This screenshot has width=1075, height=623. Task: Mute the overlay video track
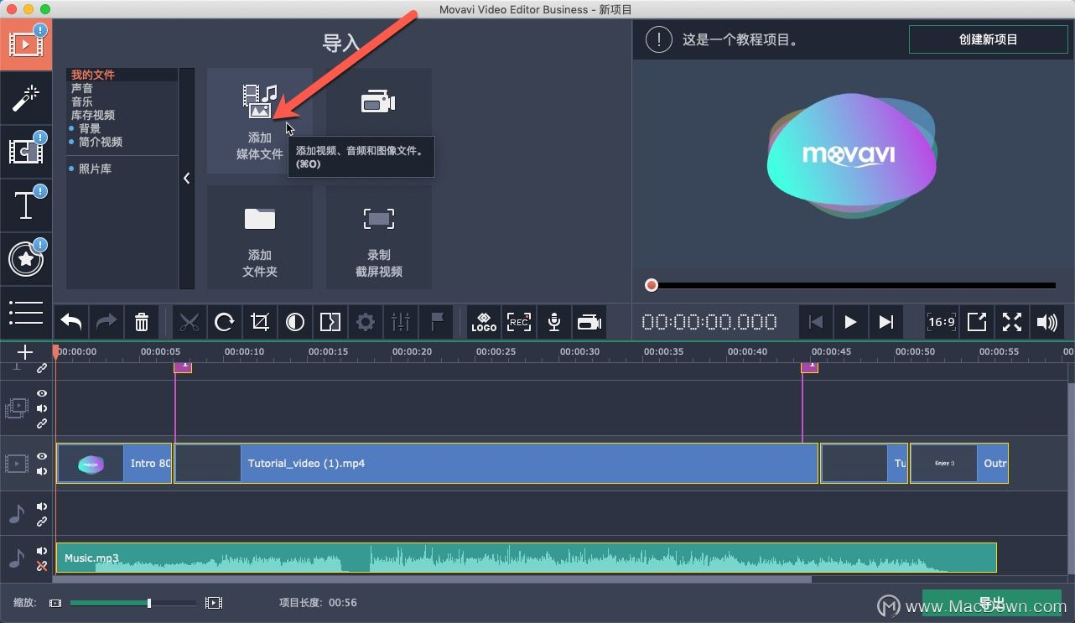[42, 408]
